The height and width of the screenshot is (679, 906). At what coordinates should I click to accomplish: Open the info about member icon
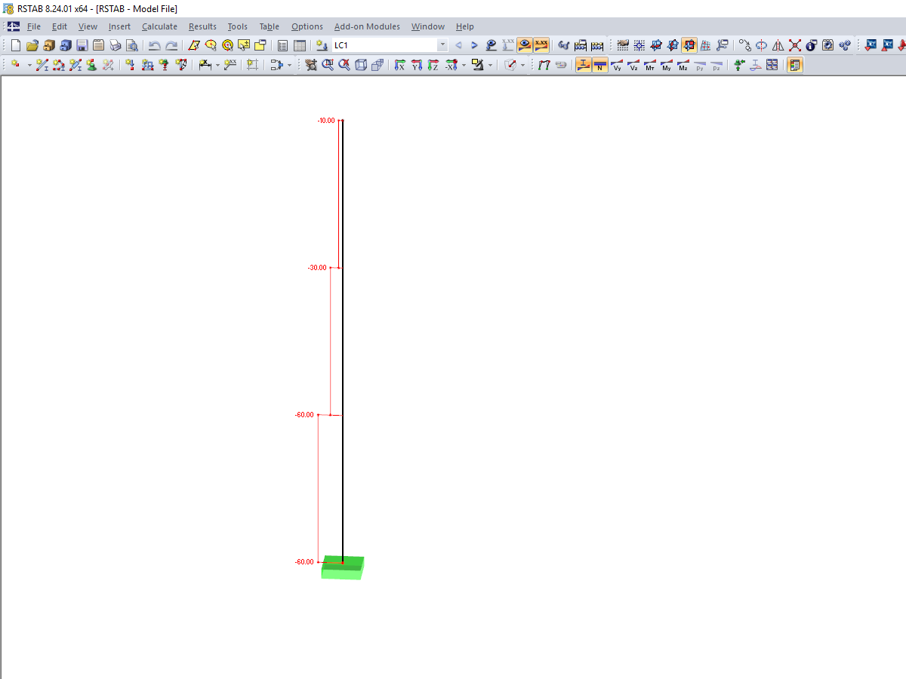click(x=809, y=45)
